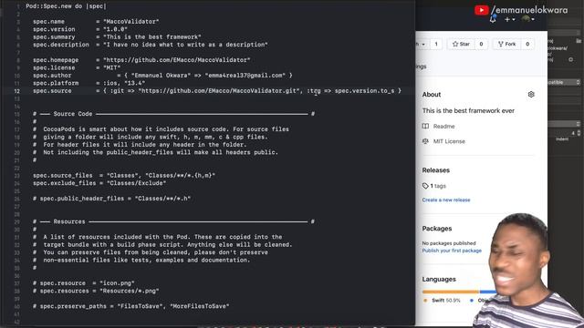Click the commented spec.resources 'Resources/*.png' line
The image size is (584, 328).
pyautogui.click(x=96, y=292)
